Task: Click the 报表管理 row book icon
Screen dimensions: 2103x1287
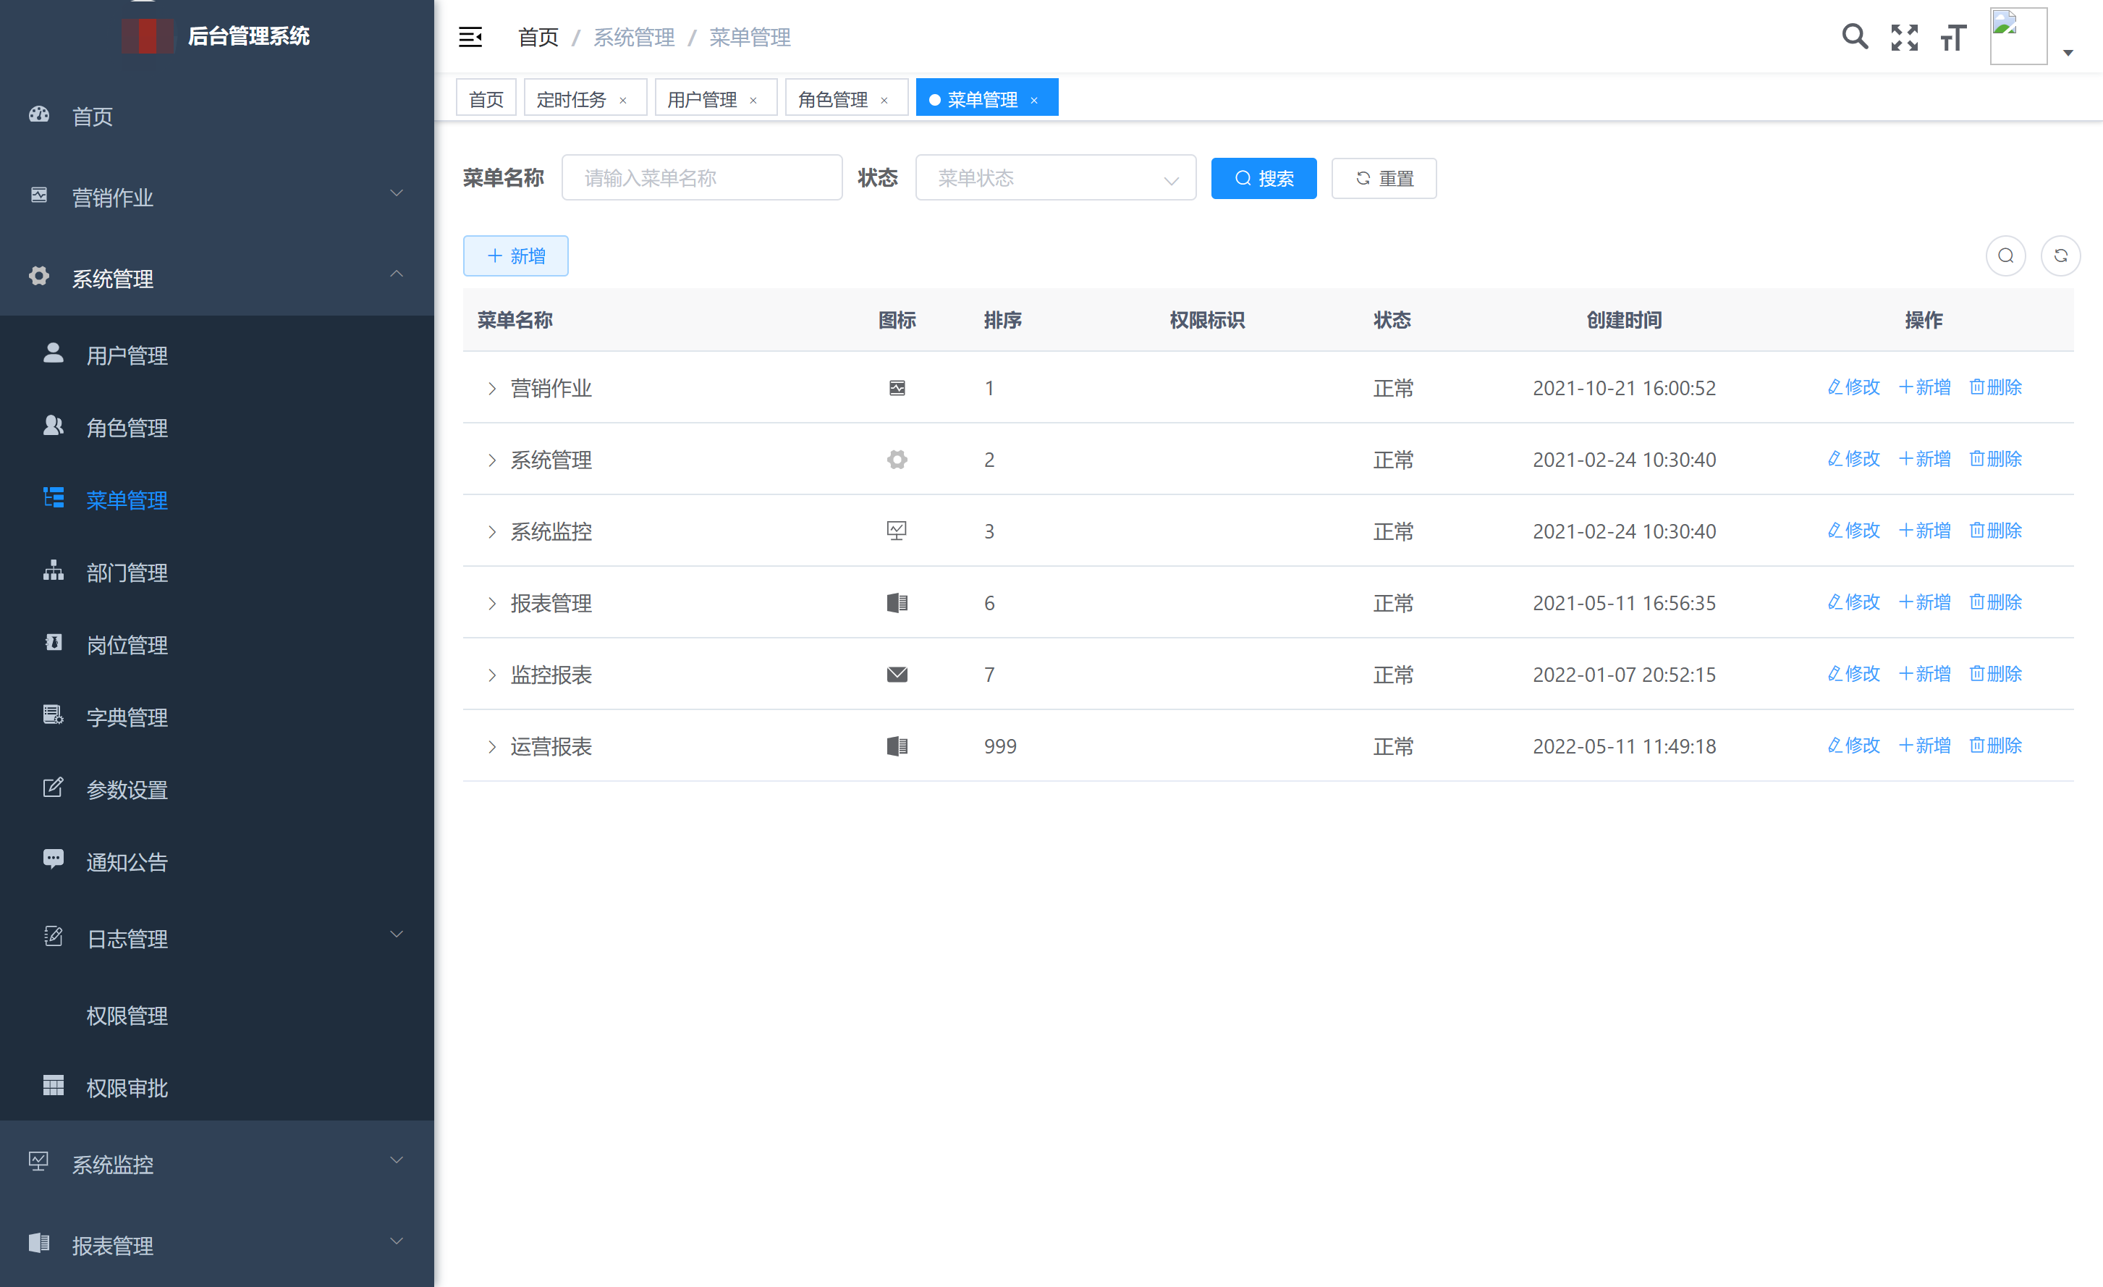Action: pos(897,602)
